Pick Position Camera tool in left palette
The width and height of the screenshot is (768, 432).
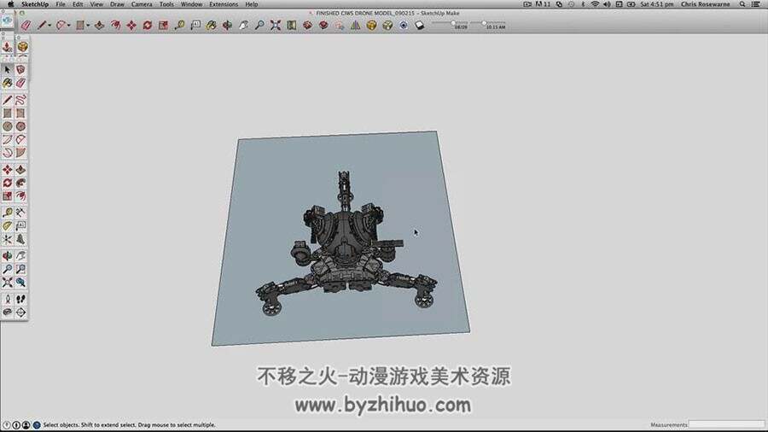pos(8,300)
